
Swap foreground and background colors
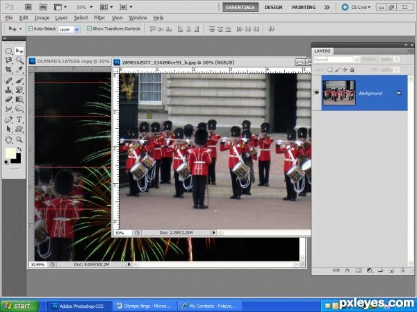pyautogui.click(x=19, y=149)
